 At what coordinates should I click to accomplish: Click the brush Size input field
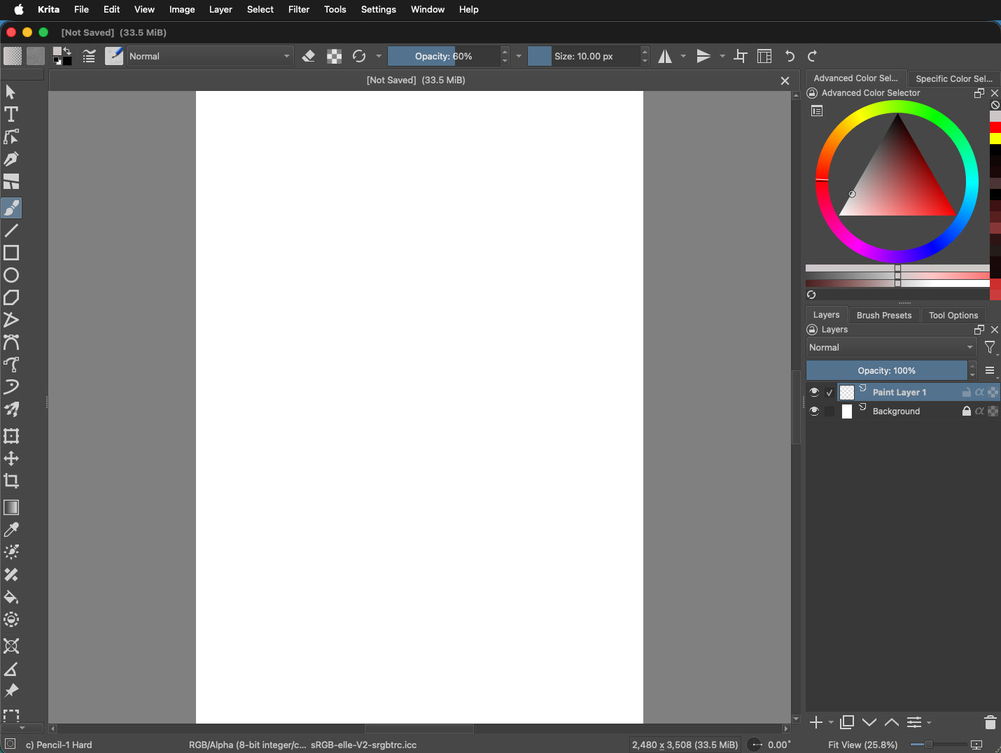click(x=584, y=56)
